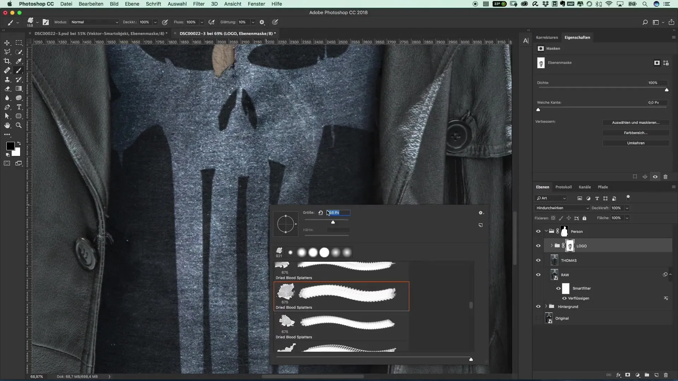678x381 pixels.
Task: Open the Fluss flow dropdown arrow
Action: tap(202, 22)
